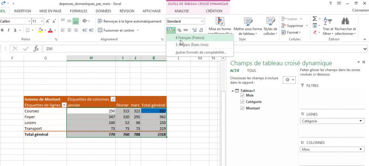
Task: Click the text orientation icon
Action: point(85,21)
